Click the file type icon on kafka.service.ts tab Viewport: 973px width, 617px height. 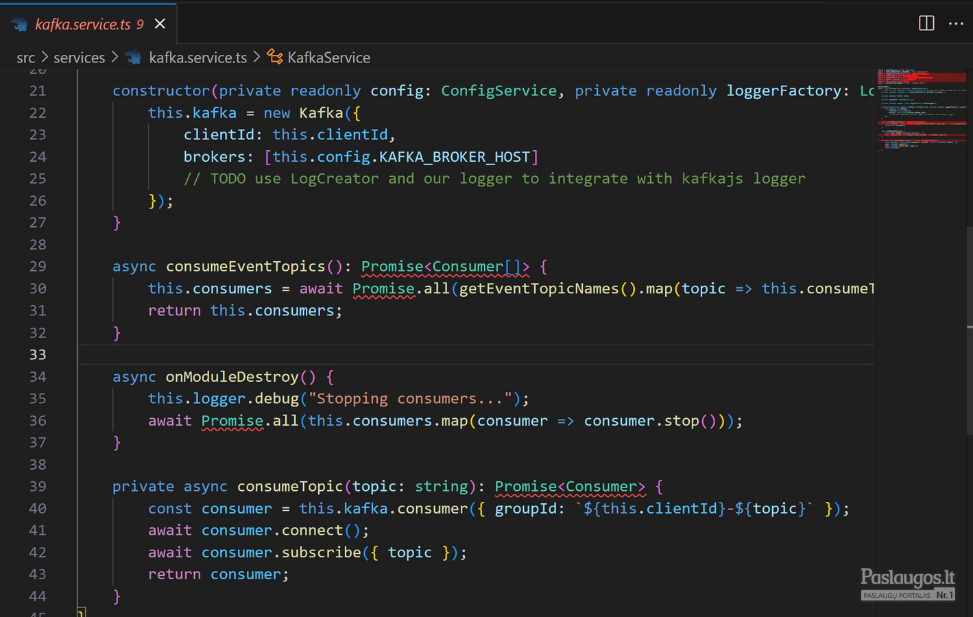click(20, 25)
